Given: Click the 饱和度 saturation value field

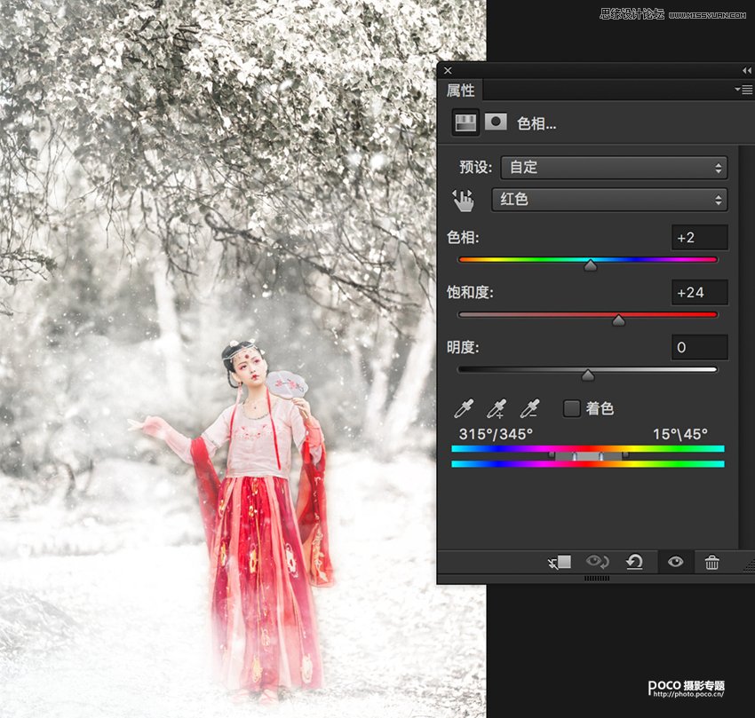Looking at the screenshot, I should pos(699,292).
